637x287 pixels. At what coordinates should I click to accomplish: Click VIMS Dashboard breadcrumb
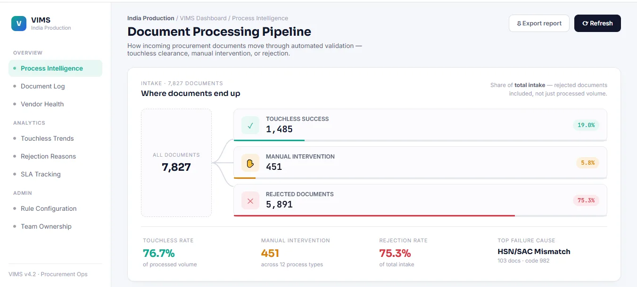[203, 18]
